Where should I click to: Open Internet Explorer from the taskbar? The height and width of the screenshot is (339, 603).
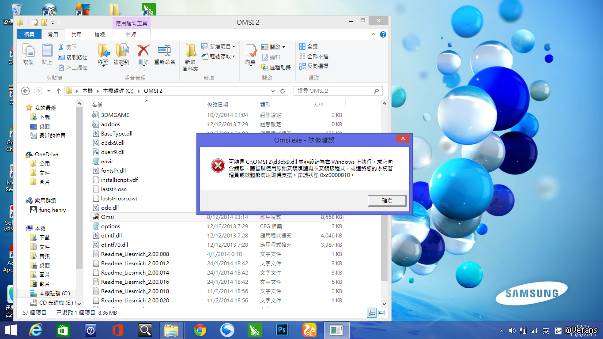35,330
